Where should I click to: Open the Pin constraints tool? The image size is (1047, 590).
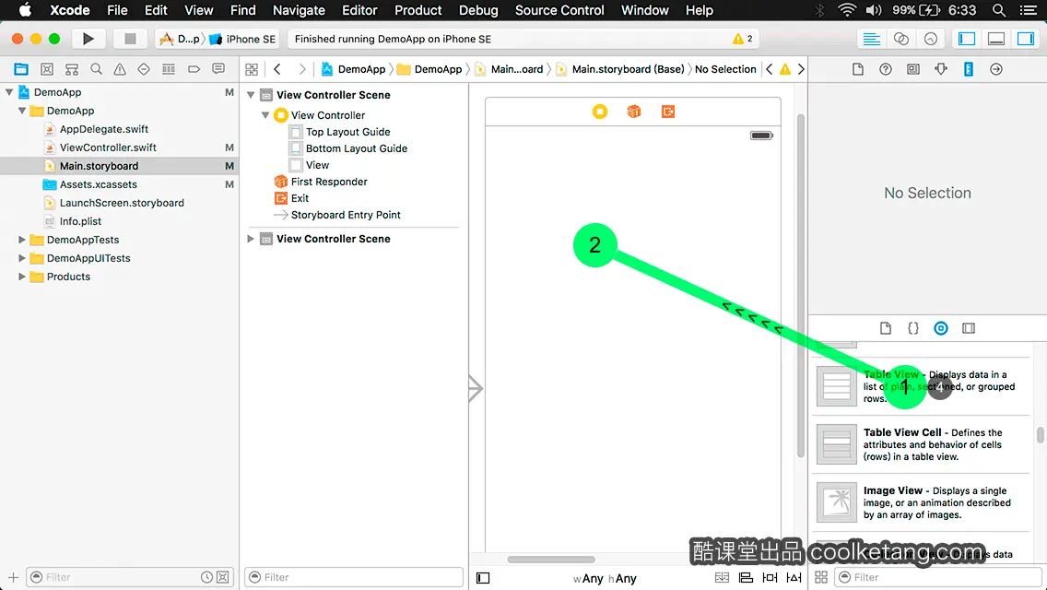[x=770, y=577]
